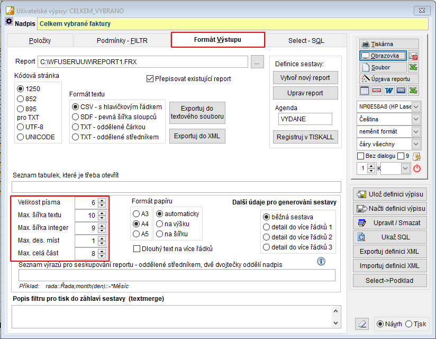Image resolution: width=436 pixels, height=339 pixels.
Task: Click Exportuj definici XML
Action: pyautogui.click(x=390, y=252)
